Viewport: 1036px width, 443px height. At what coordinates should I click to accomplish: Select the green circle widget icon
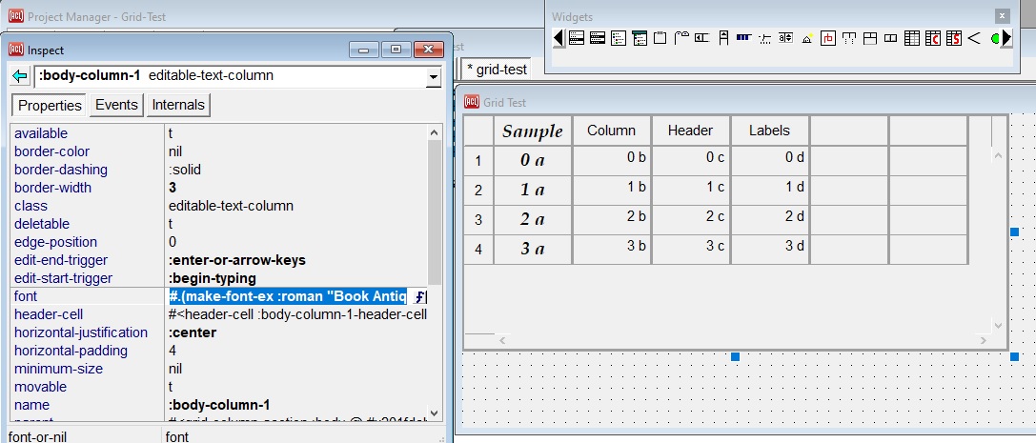(x=994, y=38)
